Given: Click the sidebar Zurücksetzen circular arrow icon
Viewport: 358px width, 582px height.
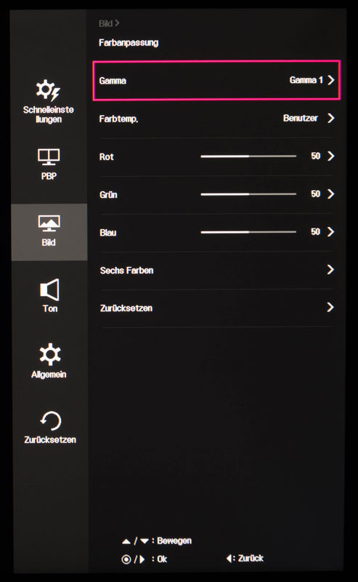Looking at the screenshot, I should coord(50,420).
